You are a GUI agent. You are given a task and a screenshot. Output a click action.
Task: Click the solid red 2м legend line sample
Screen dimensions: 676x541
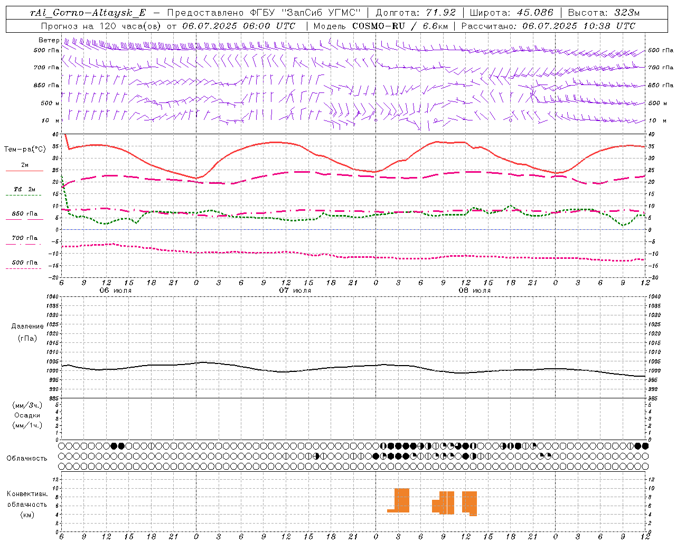coord(24,171)
